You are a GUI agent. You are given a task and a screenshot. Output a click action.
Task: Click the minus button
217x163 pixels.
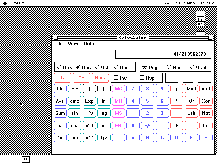point(177,113)
